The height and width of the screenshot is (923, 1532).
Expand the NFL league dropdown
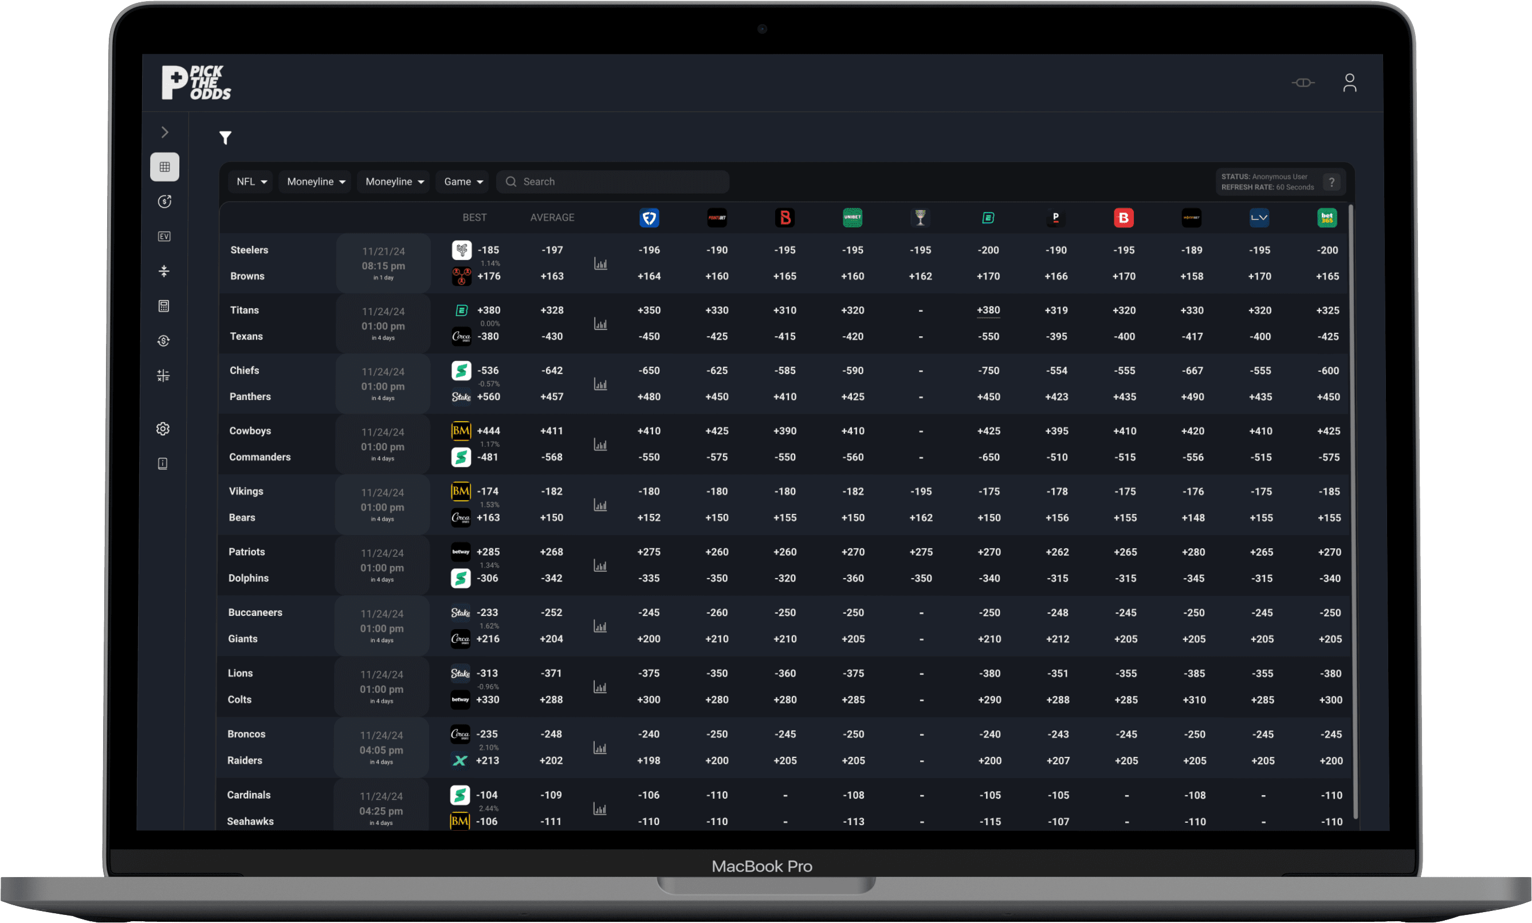251,182
